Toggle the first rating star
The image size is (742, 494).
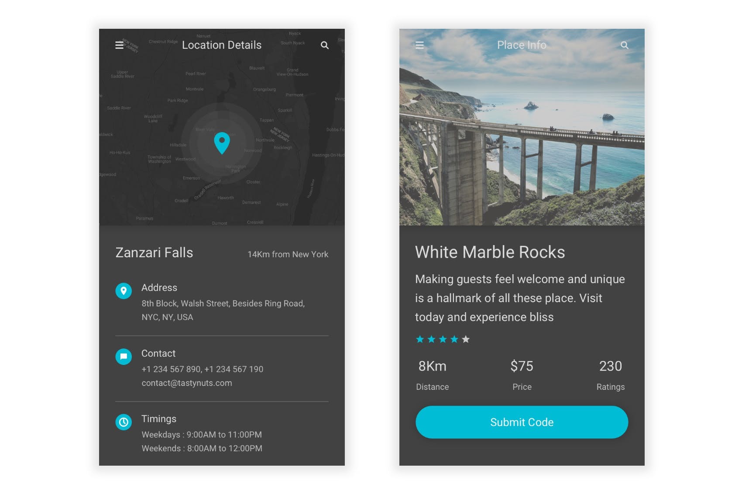point(419,339)
